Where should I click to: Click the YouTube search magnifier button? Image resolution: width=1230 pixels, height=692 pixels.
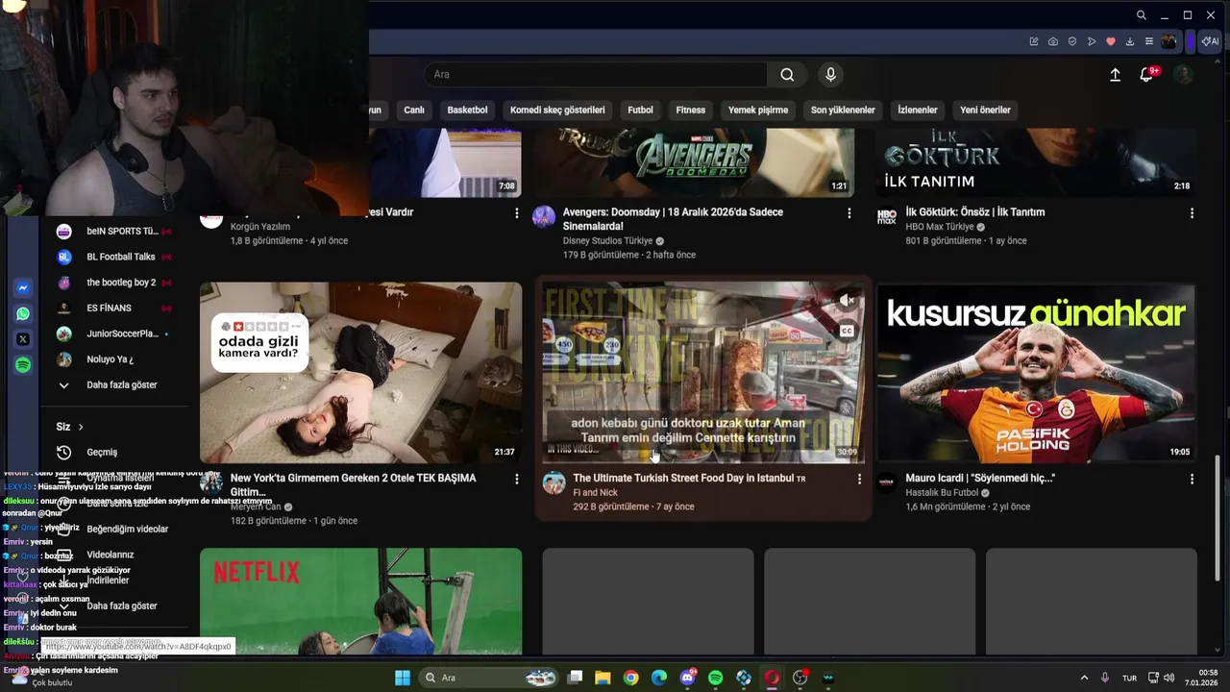(787, 75)
